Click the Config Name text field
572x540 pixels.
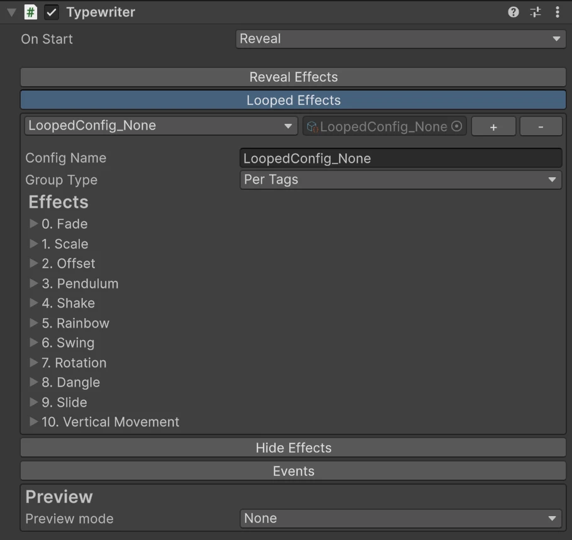coord(400,158)
